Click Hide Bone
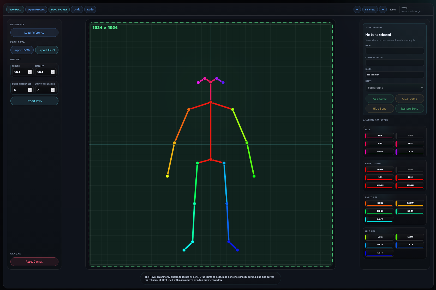The height and width of the screenshot is (290, 436). click(380, 109)
